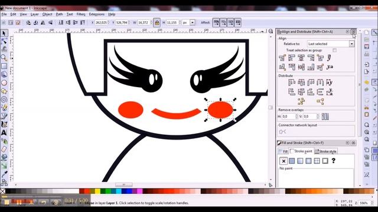Open the Relative to dropdown
This screenshot has height=212, width=378.
coord(331,44)
